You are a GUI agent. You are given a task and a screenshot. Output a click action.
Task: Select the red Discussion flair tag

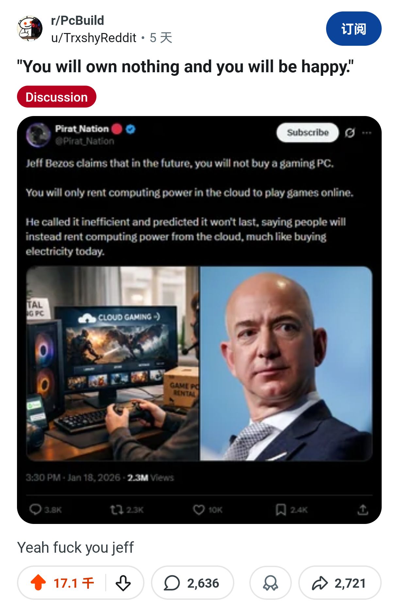coord(57,97)
